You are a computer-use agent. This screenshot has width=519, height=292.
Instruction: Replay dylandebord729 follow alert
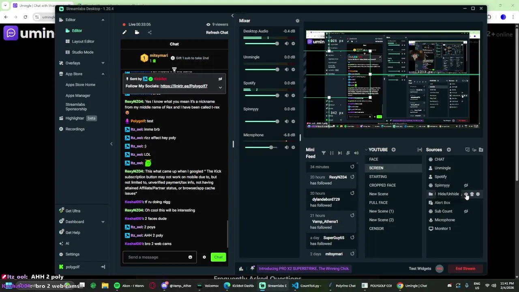pos(352,193)
